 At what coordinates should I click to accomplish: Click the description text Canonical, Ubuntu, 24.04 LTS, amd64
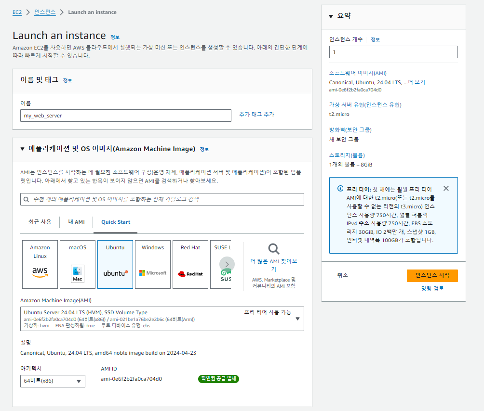pyautogui.click(x=108, y=353)
